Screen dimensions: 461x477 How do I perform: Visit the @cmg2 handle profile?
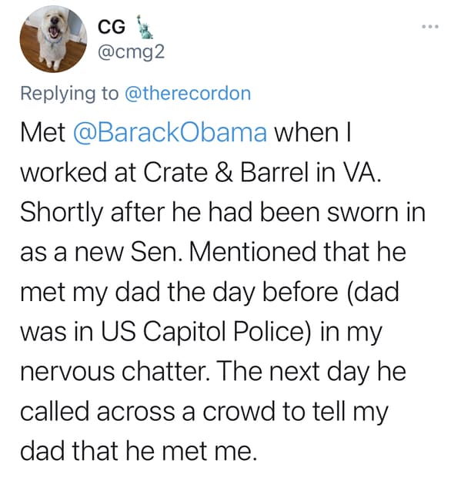pyautogui.click(x=131, y=52)
